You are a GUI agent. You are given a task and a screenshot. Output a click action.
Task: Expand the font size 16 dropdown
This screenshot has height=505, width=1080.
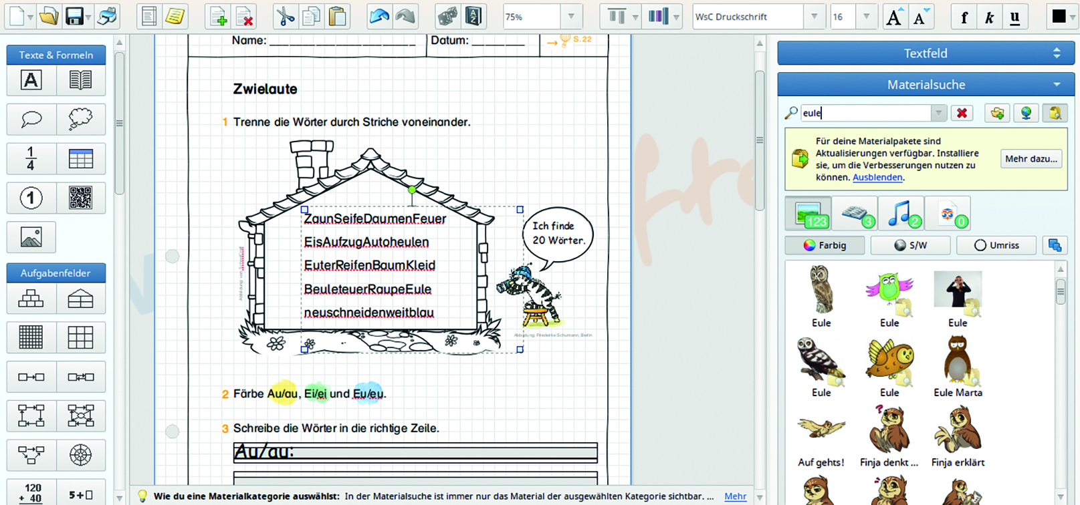(x=866, y=17)
